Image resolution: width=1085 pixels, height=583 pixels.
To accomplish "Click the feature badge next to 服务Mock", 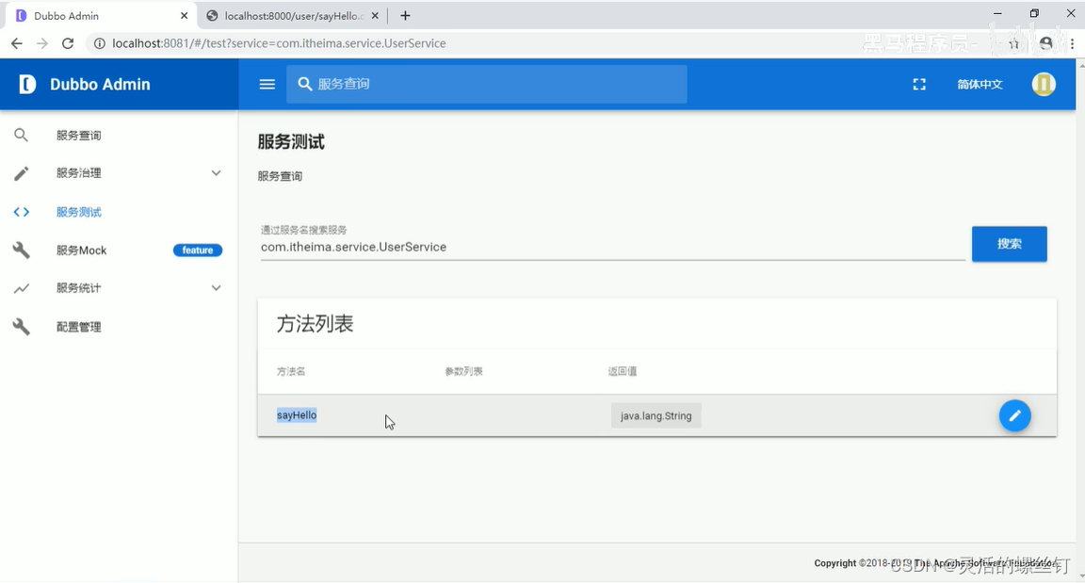I will coord(197,250).
